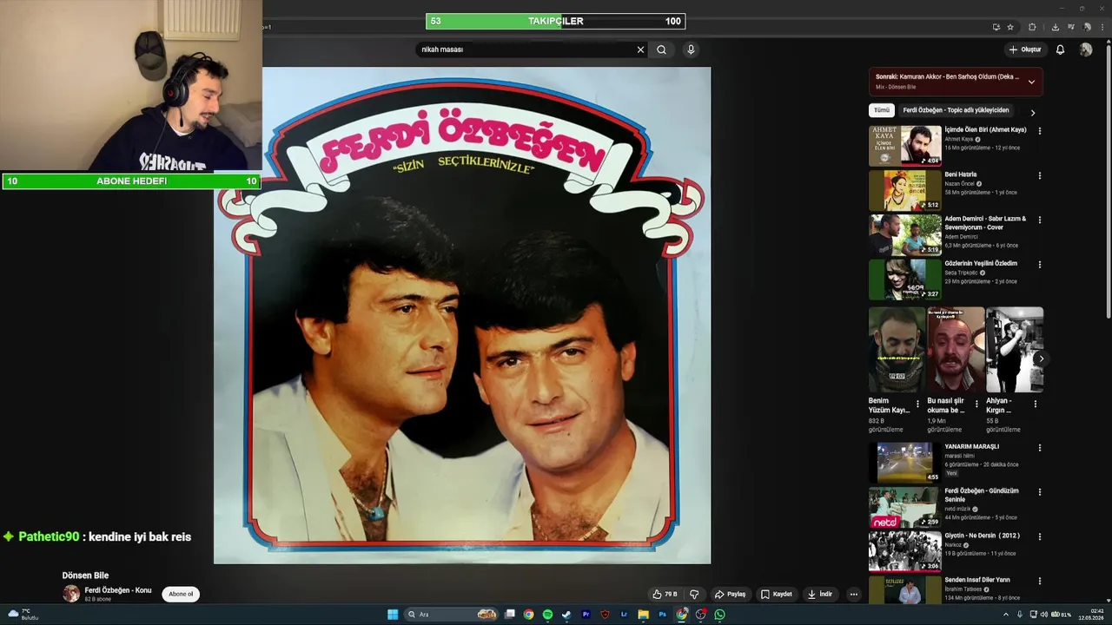Screen dimensions: 1112x625
Task: Open Photoshop from taskbar
Action: click(662, 615)
